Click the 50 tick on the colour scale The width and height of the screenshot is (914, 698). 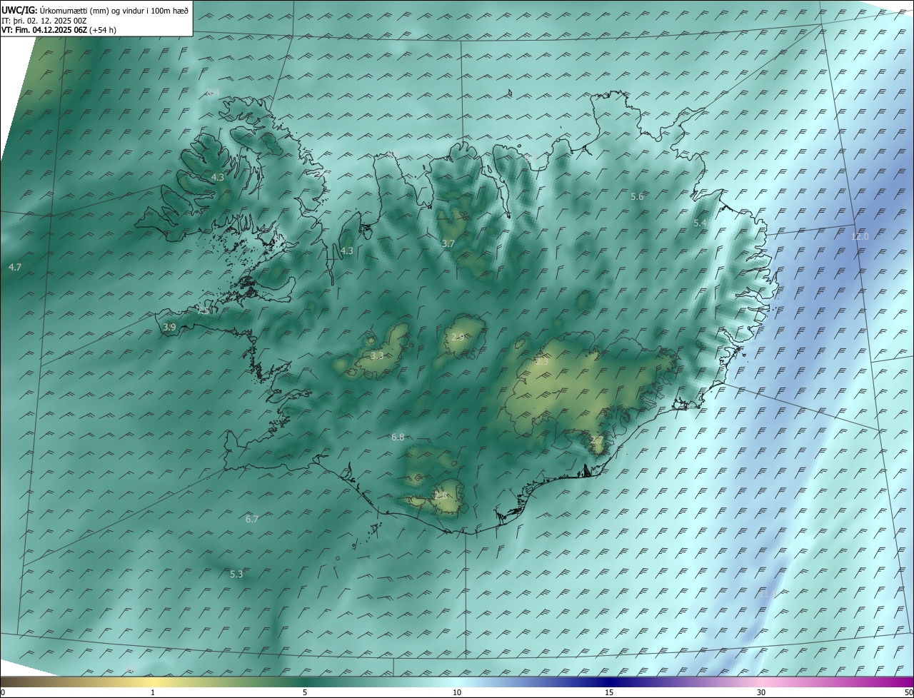tap(908, 692)
